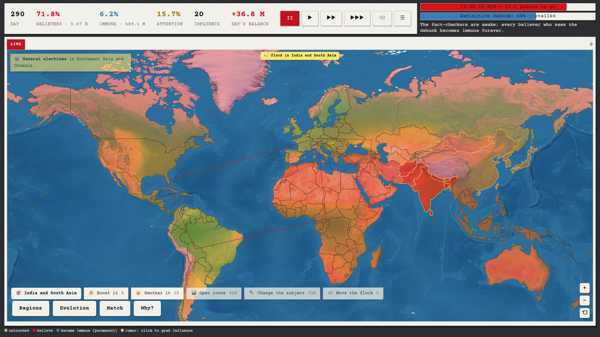
Task: Zoom in on the map
Action: tap(584, 288)
